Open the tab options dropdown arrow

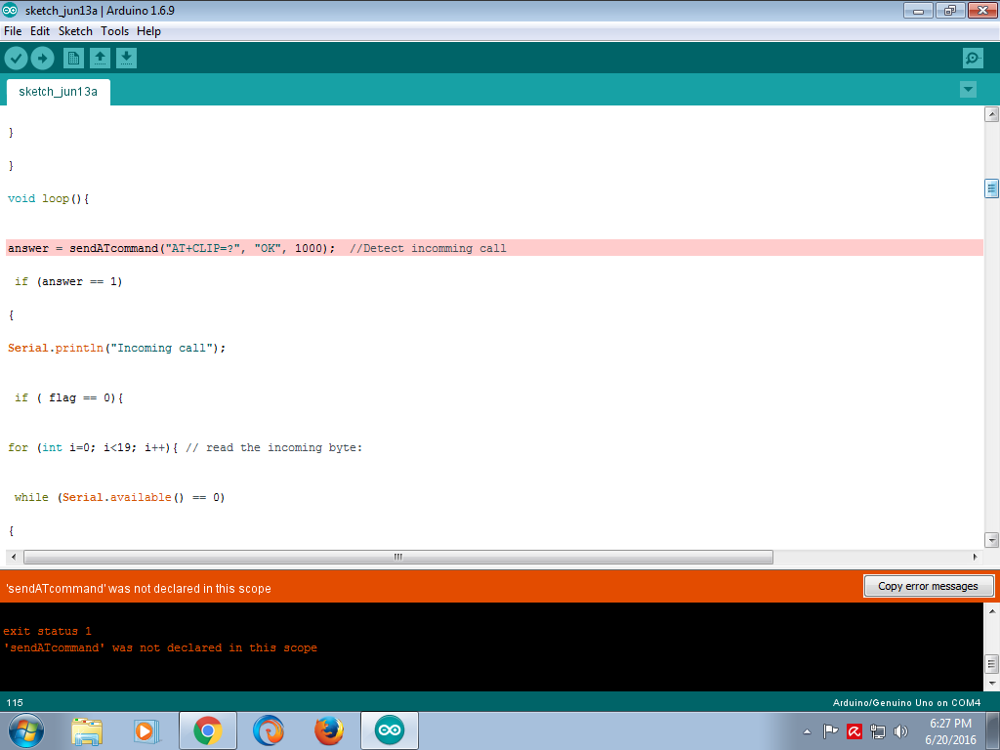tap(968, 89)
